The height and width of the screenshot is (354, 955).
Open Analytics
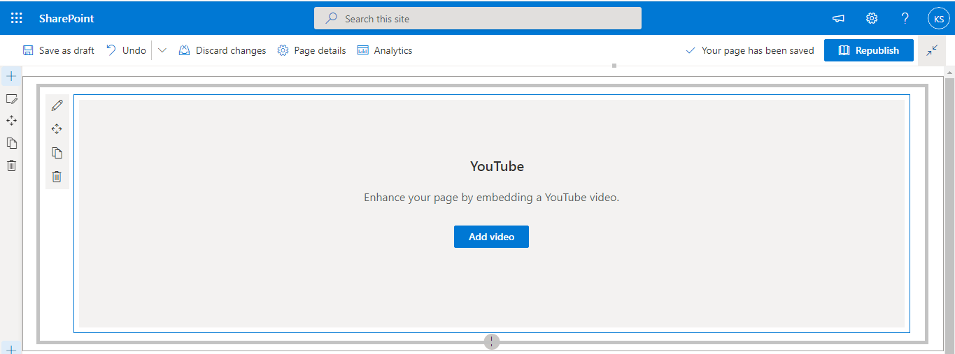(x=385, y=50)
